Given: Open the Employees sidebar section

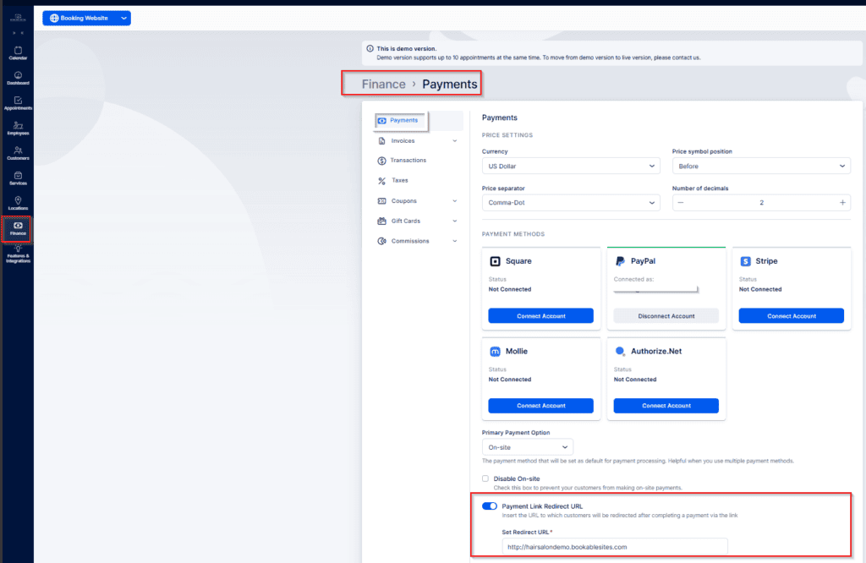Looking at the screenshot, I should click(x=18, y=128).
